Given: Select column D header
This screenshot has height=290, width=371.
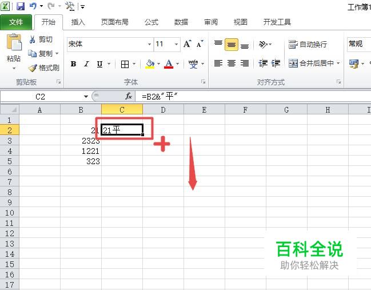Looking at the screenshot, I should click(x=163, y=110).
